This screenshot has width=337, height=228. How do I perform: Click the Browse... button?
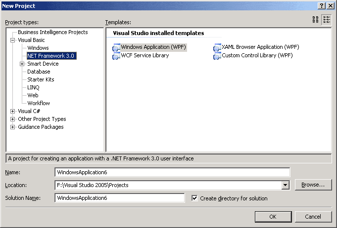click(313, 185)
